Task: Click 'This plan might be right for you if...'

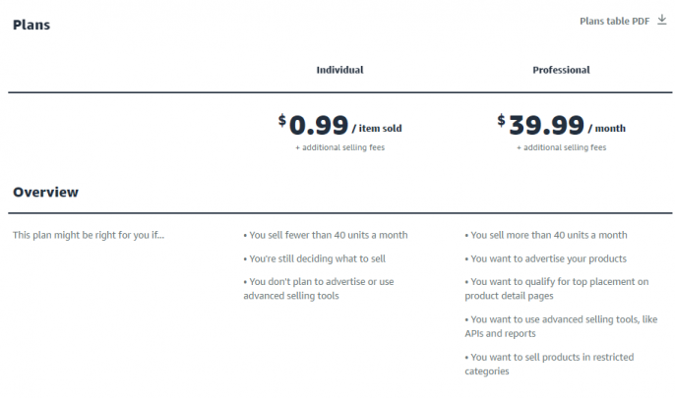Action: click(x=89, y=235)
